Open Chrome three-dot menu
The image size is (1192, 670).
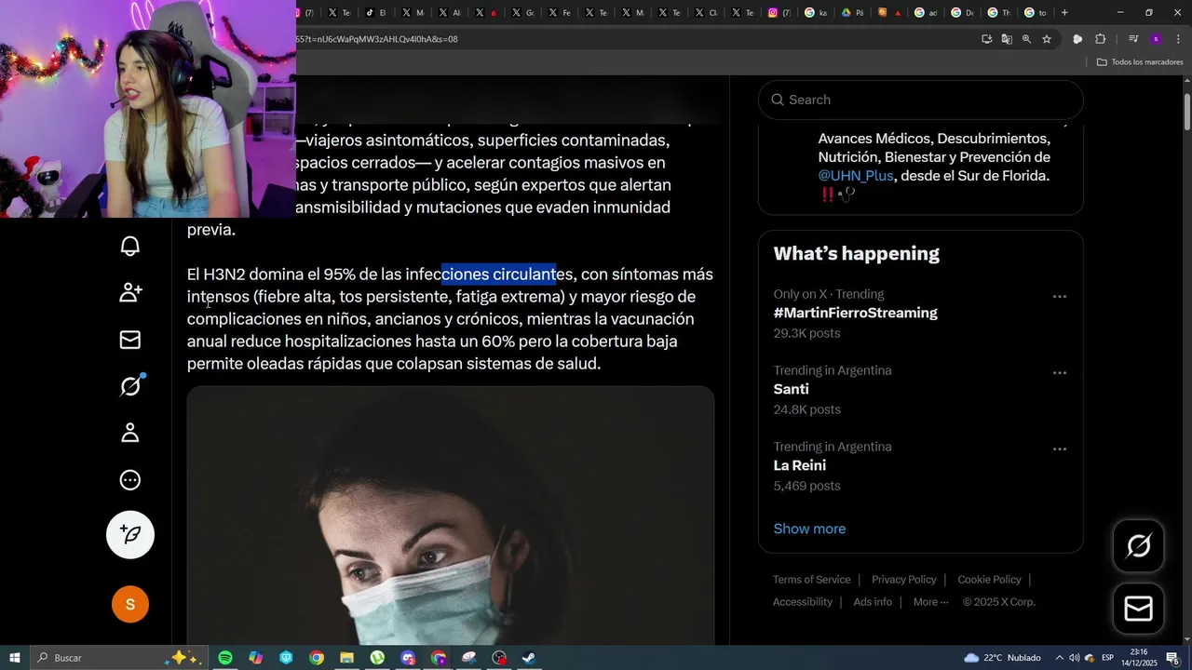[x=1178, y=39]
